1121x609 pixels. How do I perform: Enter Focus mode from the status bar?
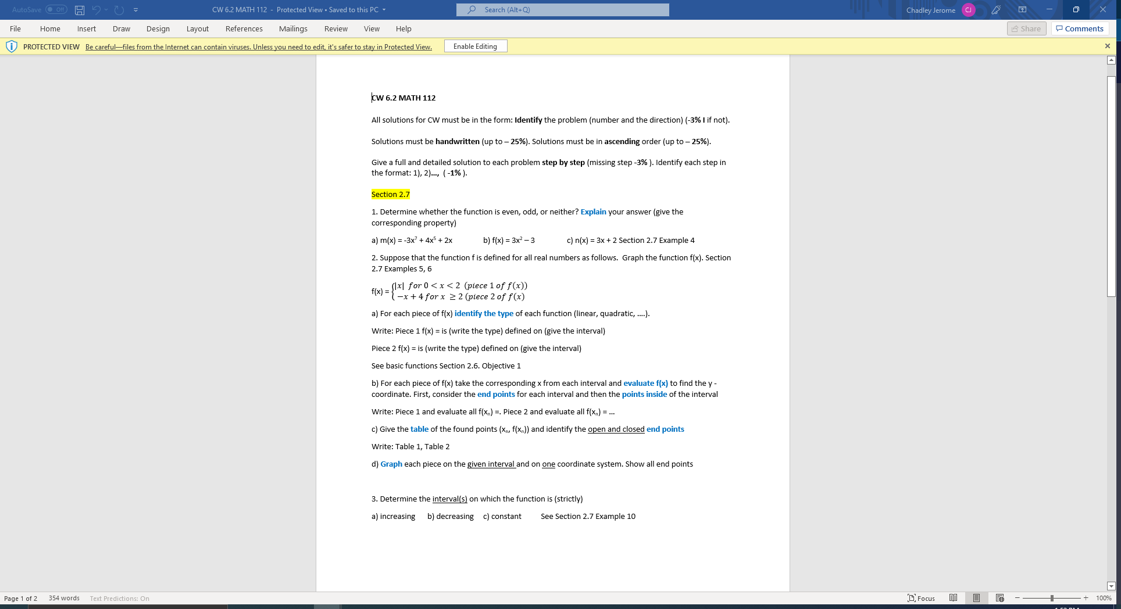[922, 598]
